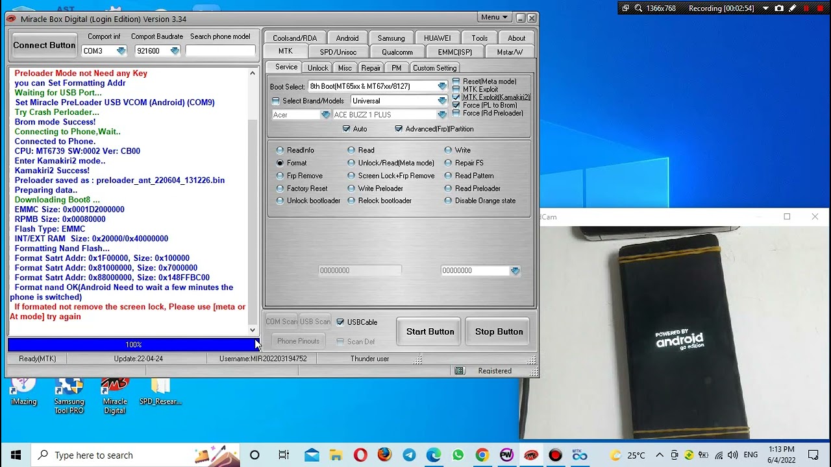Take a screenshot with recorder camera icon

coord(779,8)
